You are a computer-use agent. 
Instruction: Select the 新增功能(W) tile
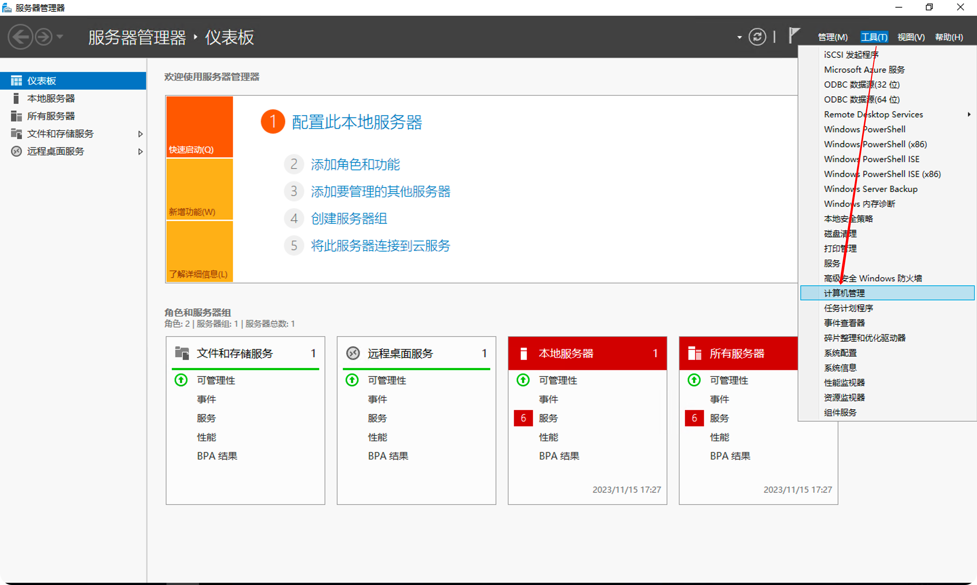199,189
